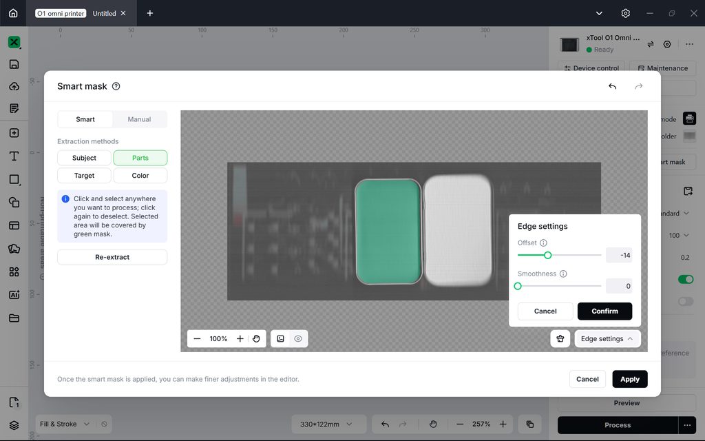This screenshot has height=441, width=705.
Task: Click the white tin lid in preview
Action: coord(458,230)
